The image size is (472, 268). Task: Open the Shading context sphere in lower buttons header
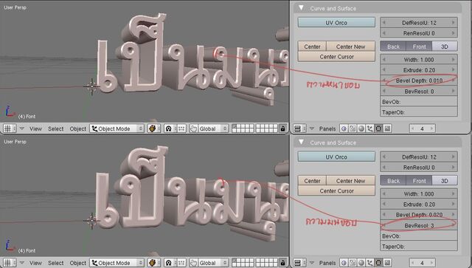361,263
